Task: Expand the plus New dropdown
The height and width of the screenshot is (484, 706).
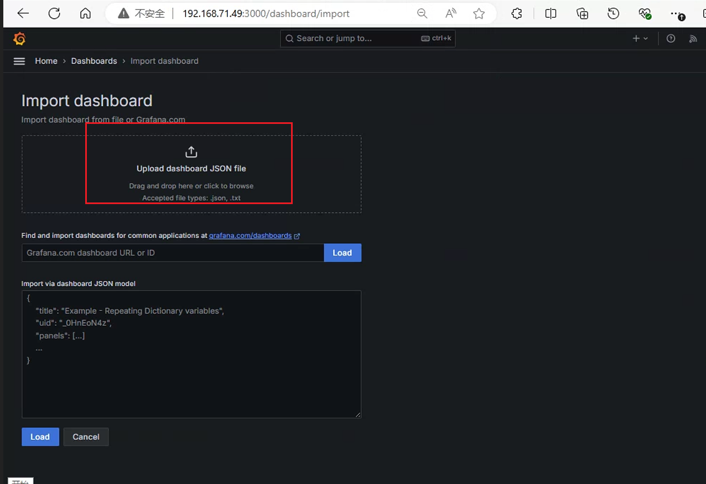Action: (640, 39)
